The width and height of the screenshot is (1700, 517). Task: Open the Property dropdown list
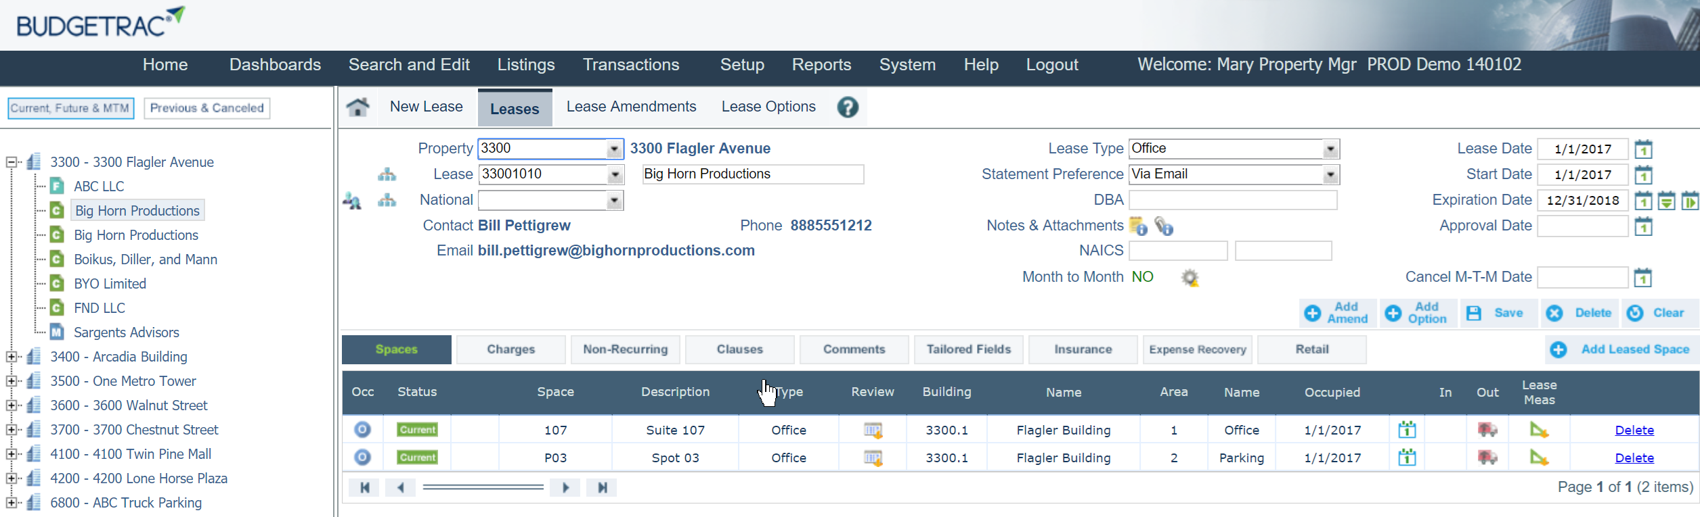[x=614, y=149]
